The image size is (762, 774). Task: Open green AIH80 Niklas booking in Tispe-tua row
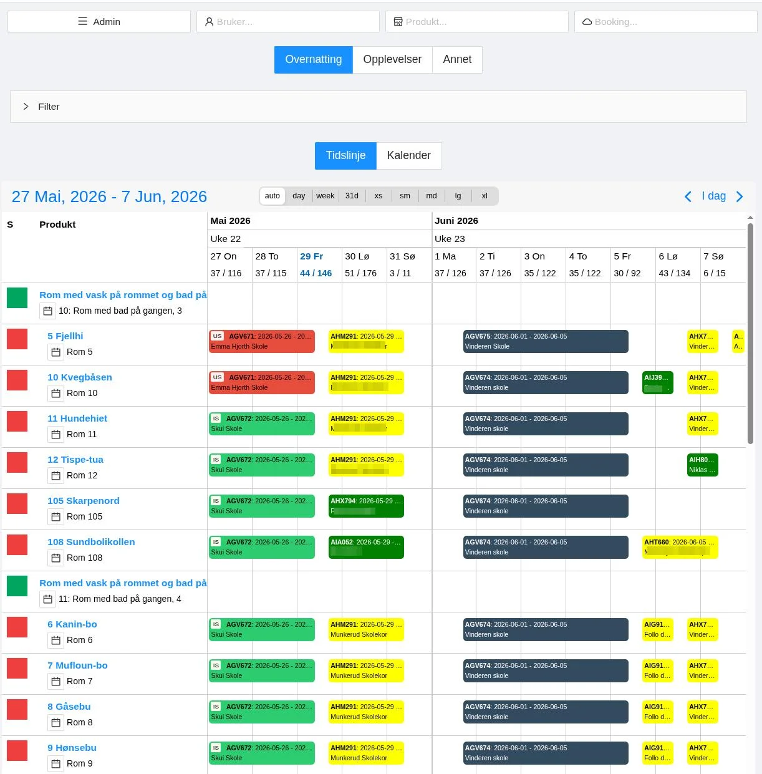point(703,465)
